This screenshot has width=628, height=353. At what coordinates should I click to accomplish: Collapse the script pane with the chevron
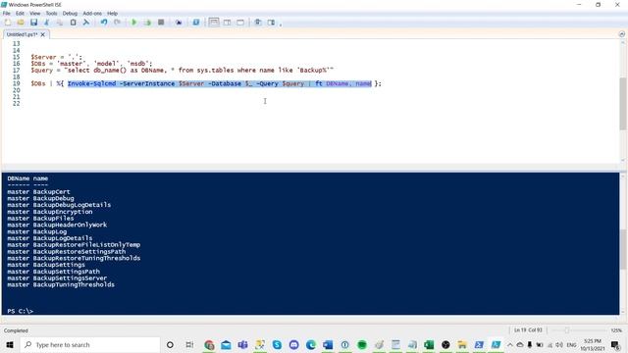(621, 34)
